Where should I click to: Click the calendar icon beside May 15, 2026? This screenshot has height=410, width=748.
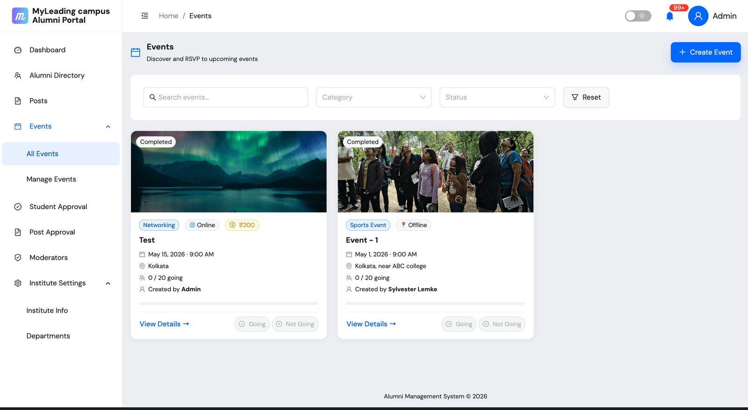(x=142, y=254)
